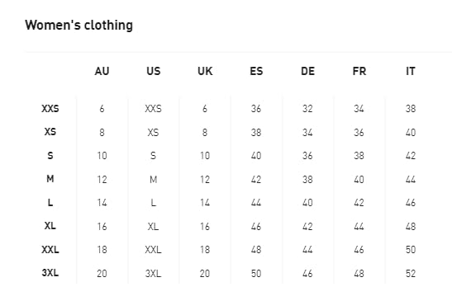The width and height of the screenshot is (452, 301).
Task: Select the XS row label
Action: (50, 132)
